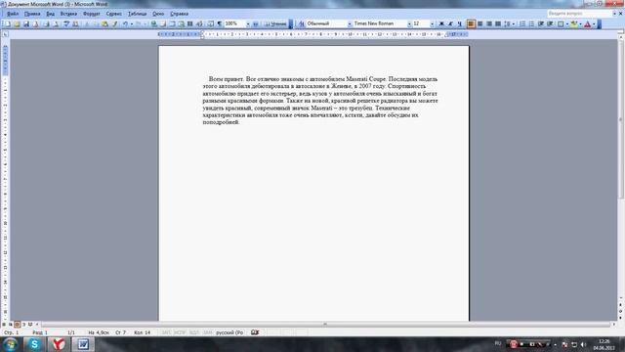Align text to the left
This screenshot has width=625, height=352.
pos(471,23)
